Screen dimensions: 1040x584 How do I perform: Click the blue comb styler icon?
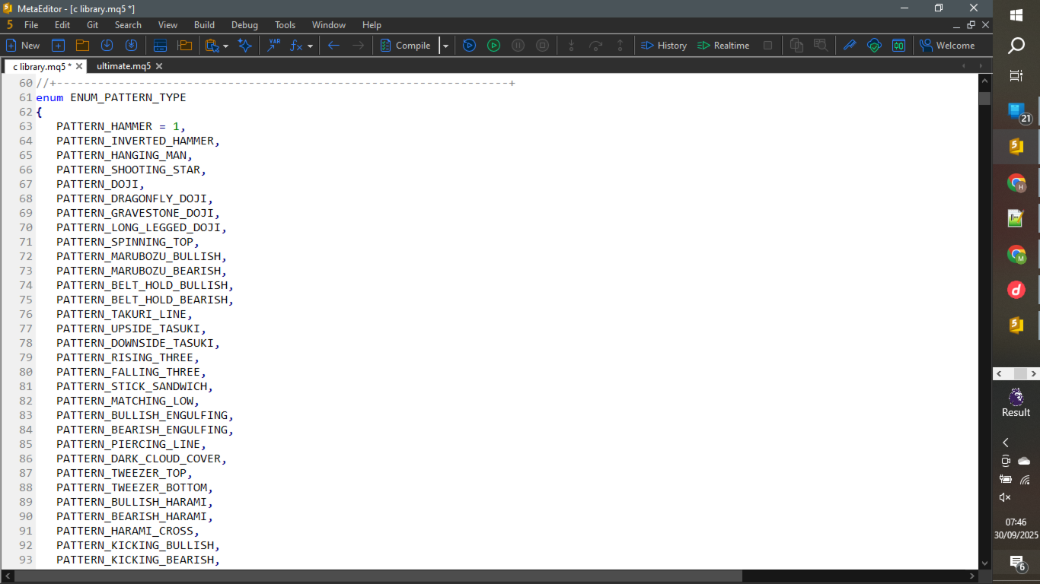(850, 46)
